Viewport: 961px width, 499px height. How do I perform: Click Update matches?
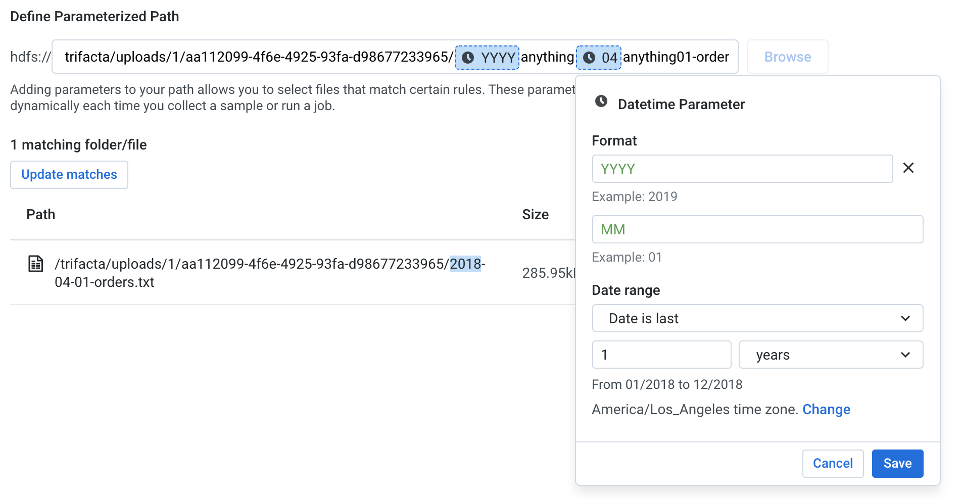click(69, 174)
